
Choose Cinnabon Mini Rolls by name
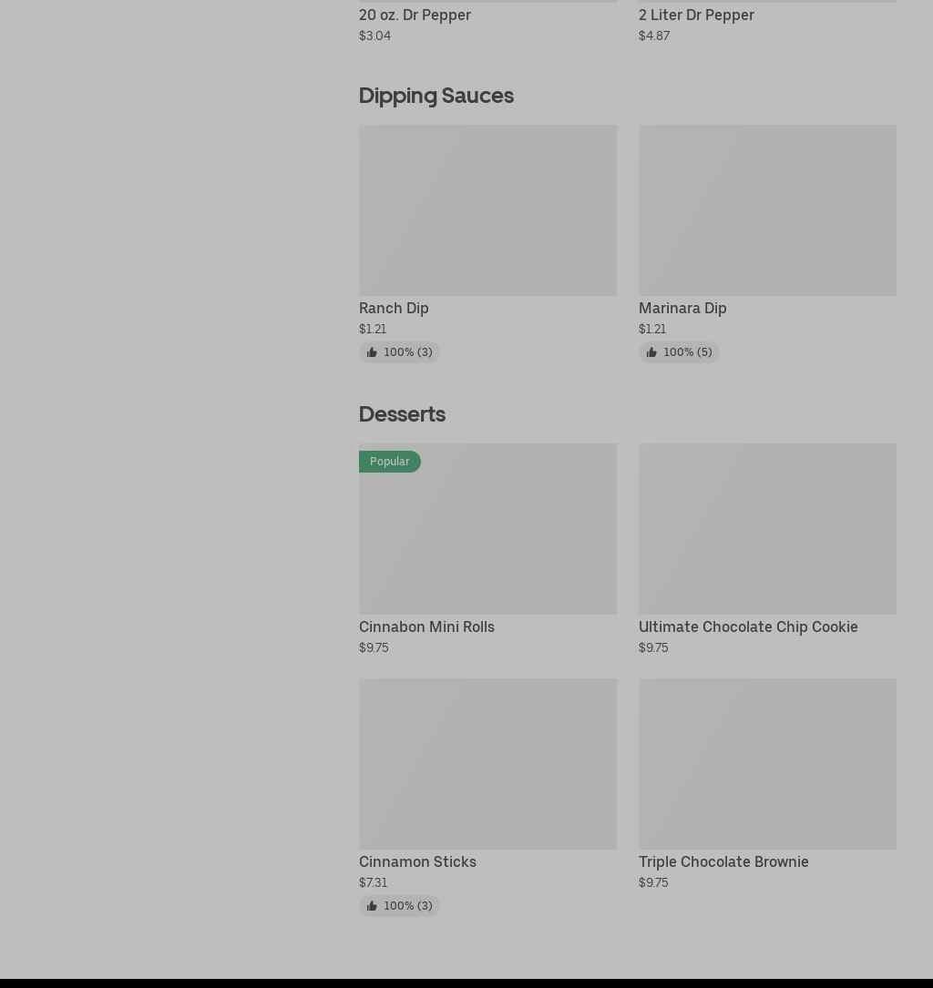point(426,626)
